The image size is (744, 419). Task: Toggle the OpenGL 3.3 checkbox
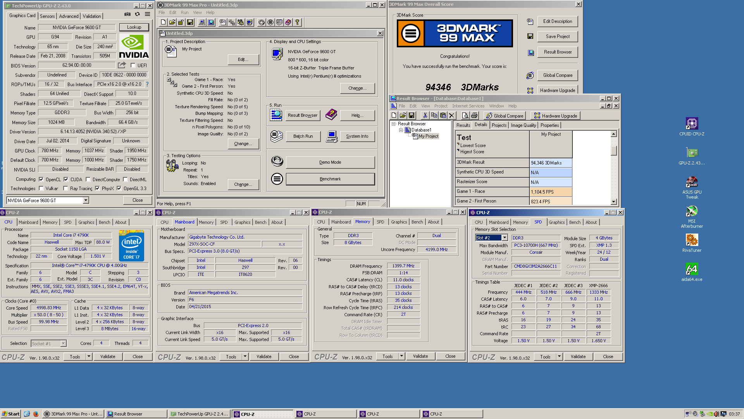click(x=119, y=188)
